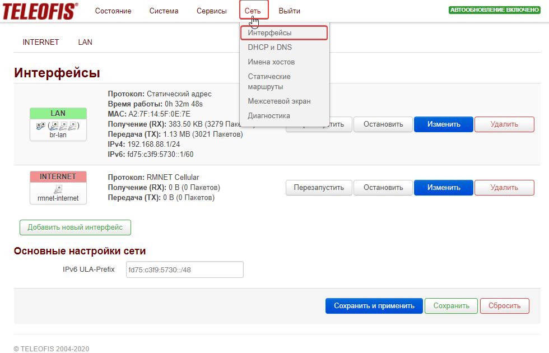Select Диагностика in the dropdown list
This screenshot has width=549, height=353.
[269, 116]
